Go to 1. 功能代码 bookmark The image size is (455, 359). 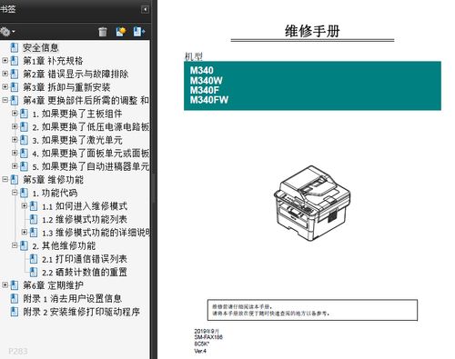coord(55,193)
